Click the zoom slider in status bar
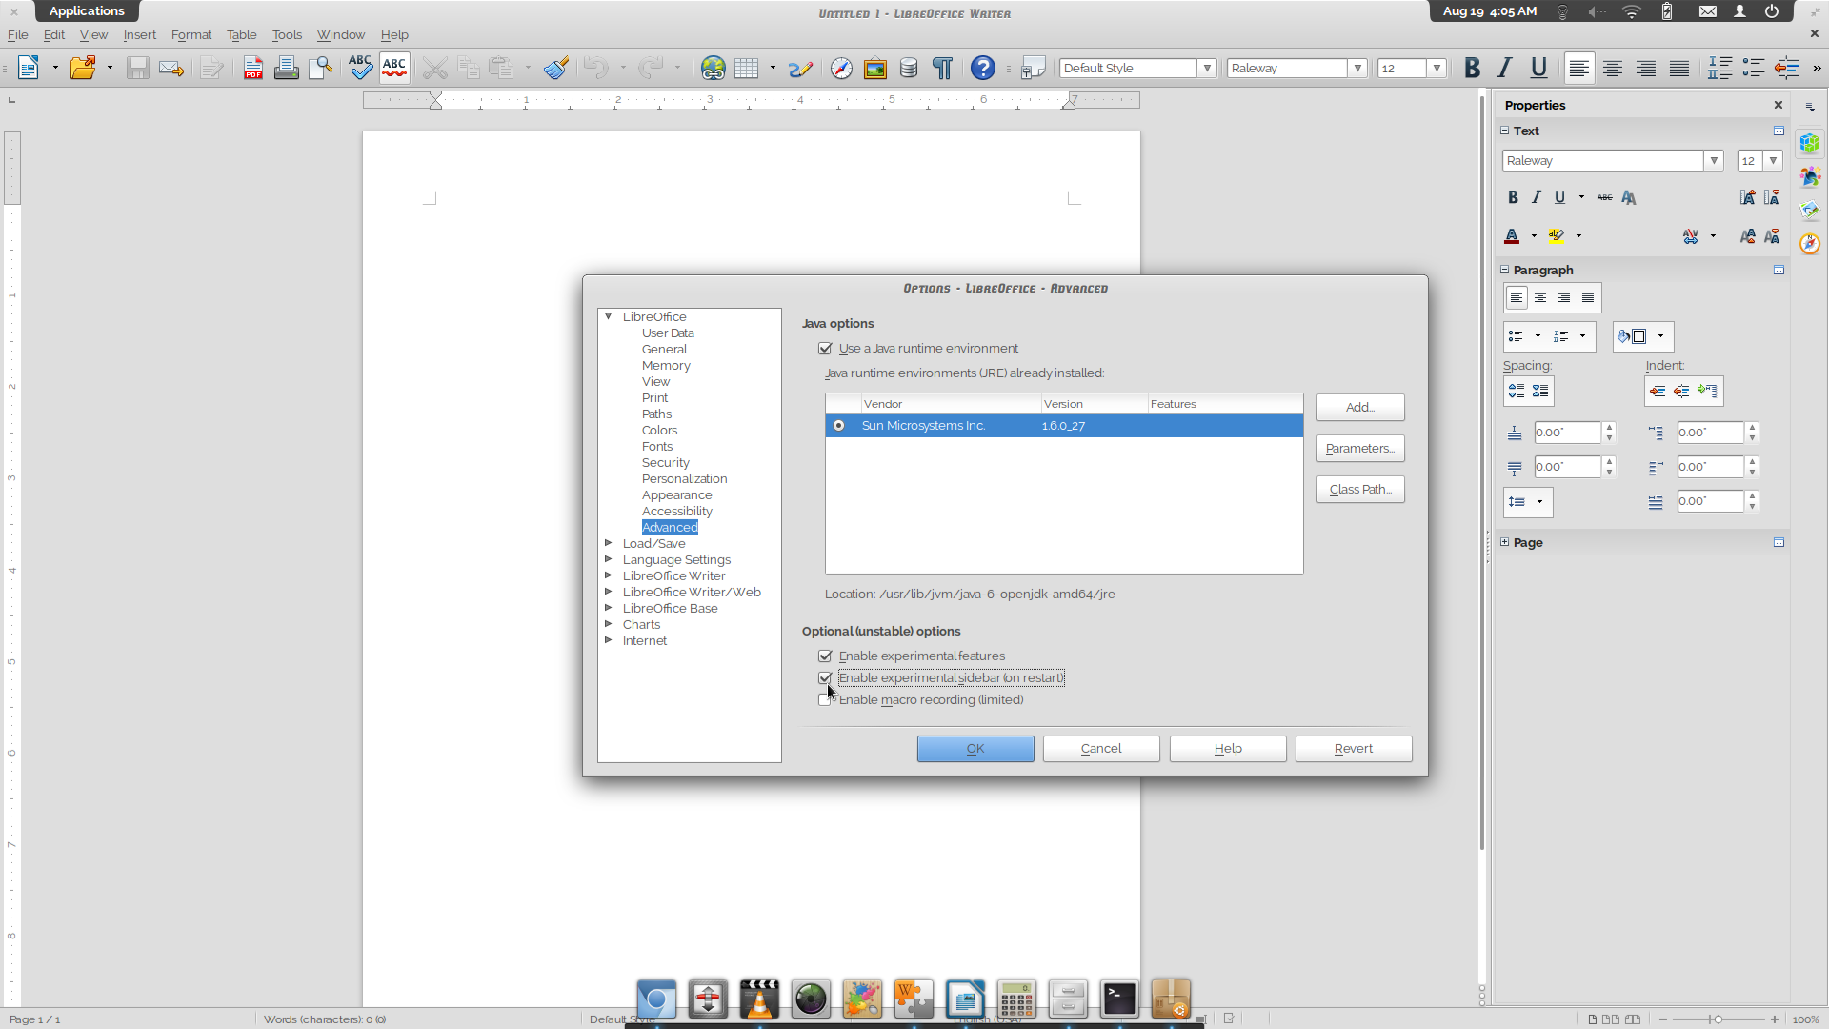The width and height of the screenshot is (1829, 1029). click(1718, 1019)
